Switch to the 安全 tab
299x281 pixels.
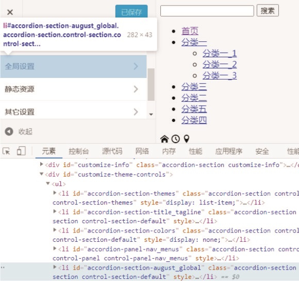point(262,151)
